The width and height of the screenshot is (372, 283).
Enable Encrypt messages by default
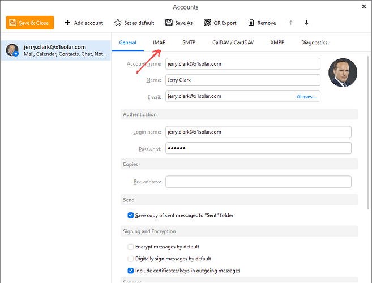130,247
